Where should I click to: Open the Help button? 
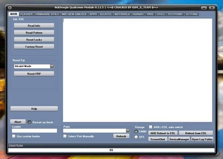pyautogui.click(x=34, y=109)
